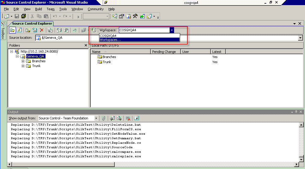Open the File menu

pyautogui.click(x=6, y=9)
